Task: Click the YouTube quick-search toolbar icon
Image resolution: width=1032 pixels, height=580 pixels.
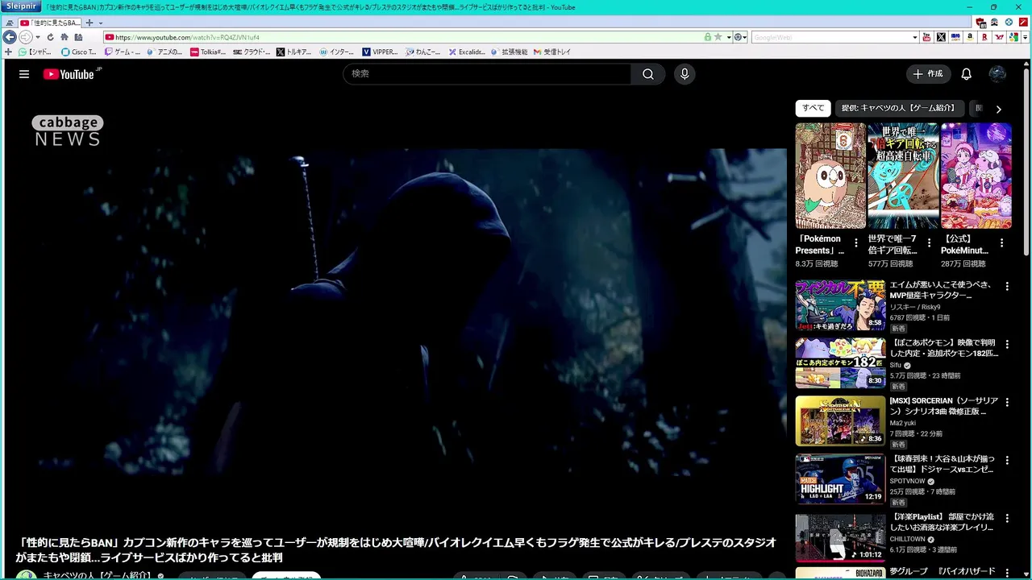Action: coord(926,37)
